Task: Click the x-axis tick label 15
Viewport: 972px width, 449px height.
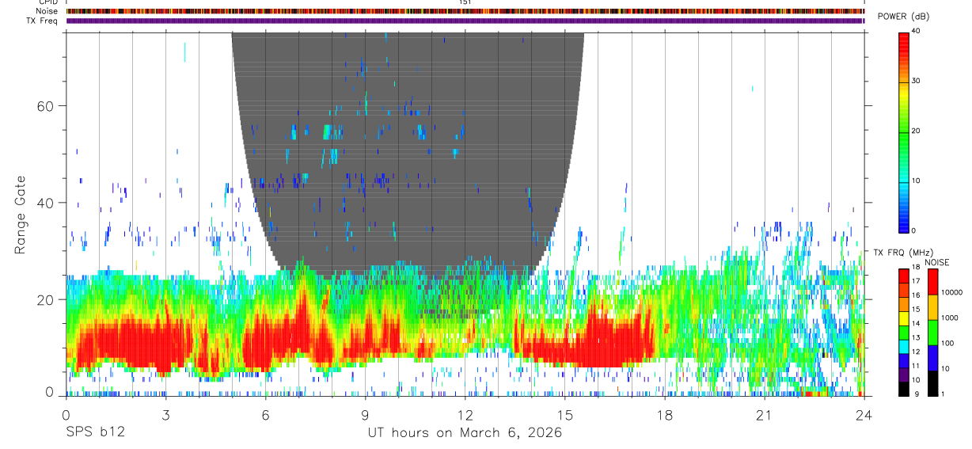Action: [x=564, y=415]
